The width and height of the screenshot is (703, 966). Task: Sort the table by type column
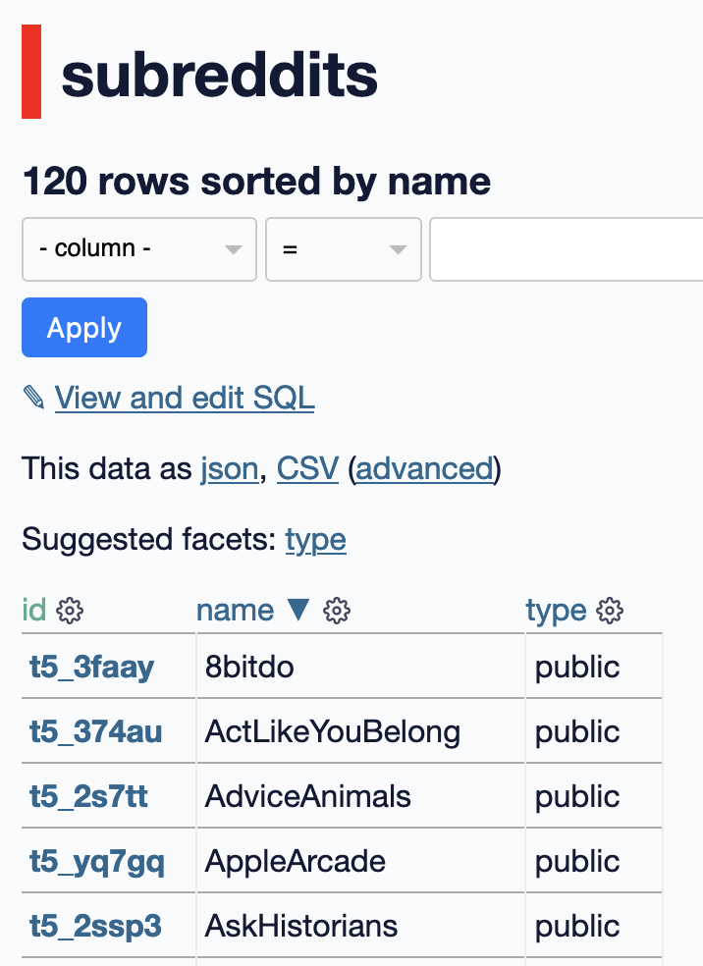pyautogui.click(x=556, y=611)
